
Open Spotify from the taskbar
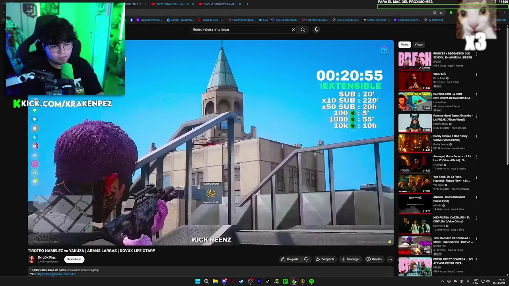click(x=311, y=281)
